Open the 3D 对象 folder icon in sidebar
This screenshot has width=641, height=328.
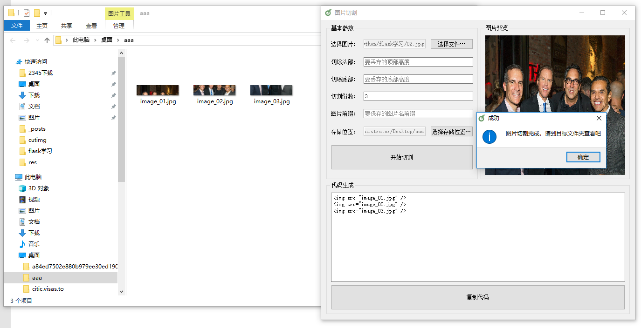click(22, 188)
